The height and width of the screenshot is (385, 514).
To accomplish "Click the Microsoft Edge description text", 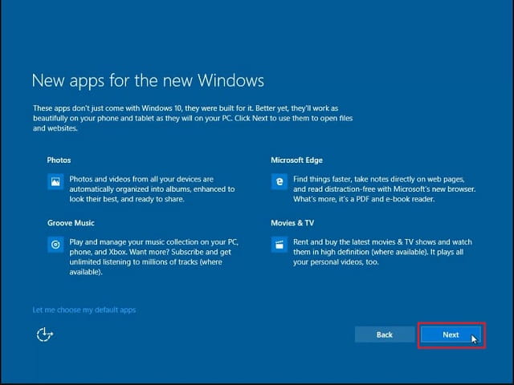I will click(x=384, y=189).
